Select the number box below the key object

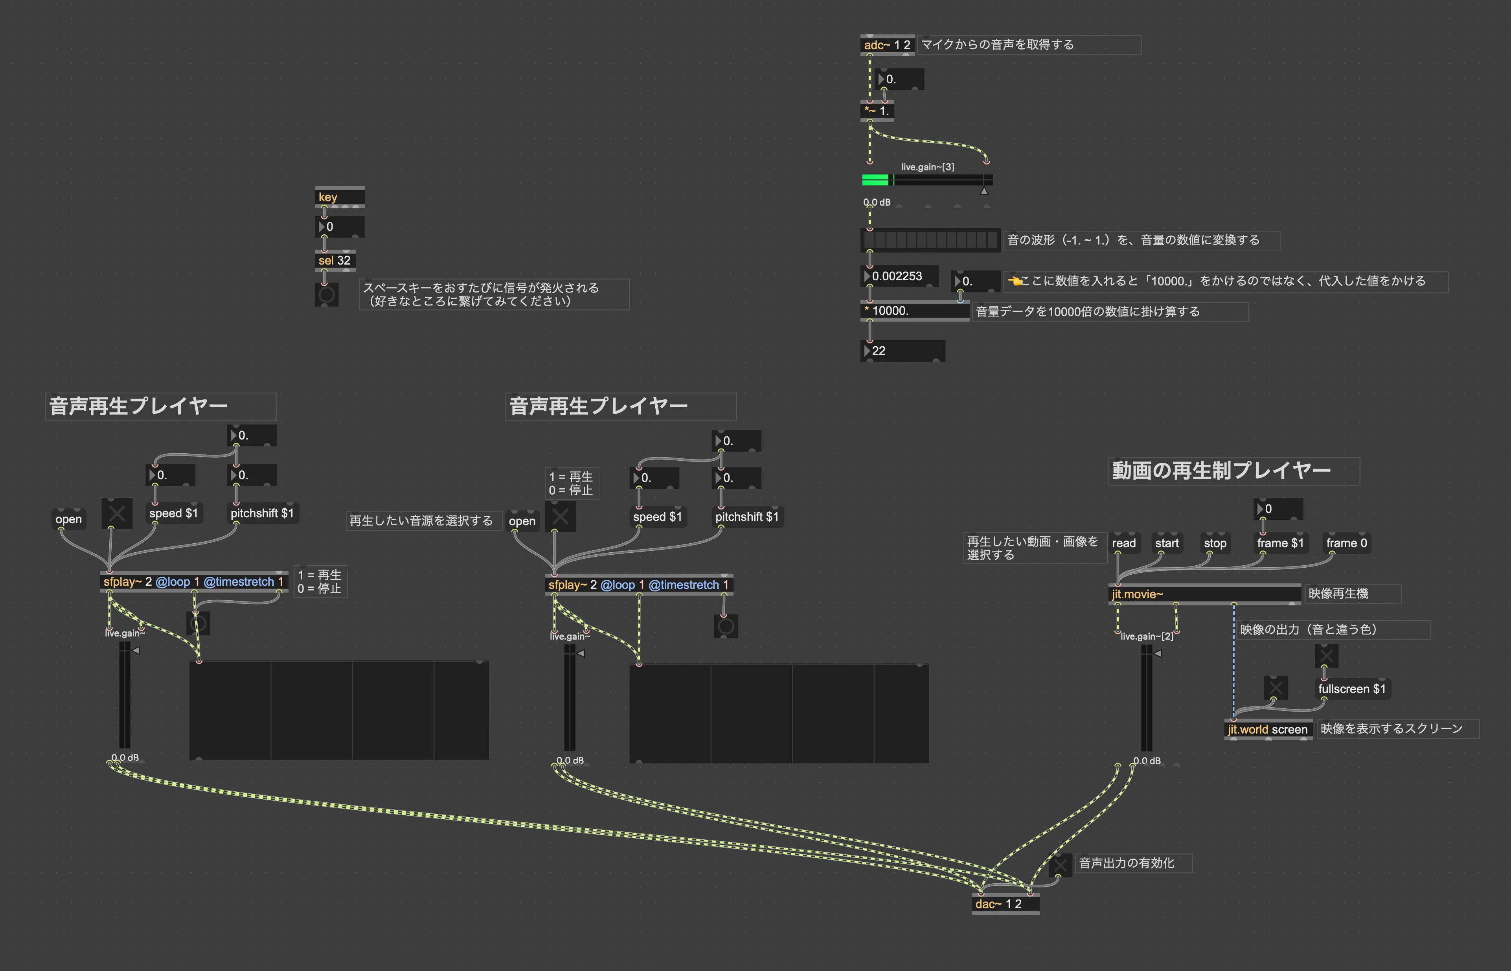[340, 227]
